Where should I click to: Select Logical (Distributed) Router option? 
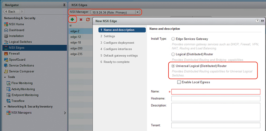coord(173,54)
